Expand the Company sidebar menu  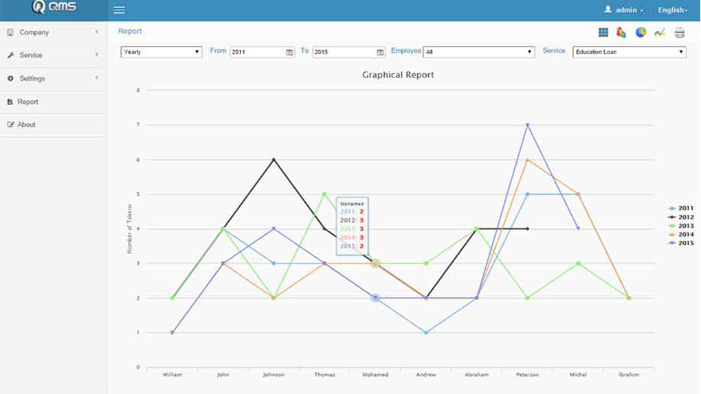tap(53, 32)
